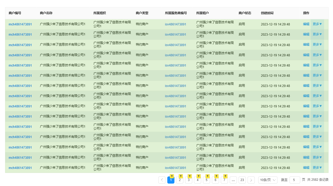This screenshot has height=186, width=333.
Task: Open isv4861473891 link in the last row
Action: [x=176, y=168]
